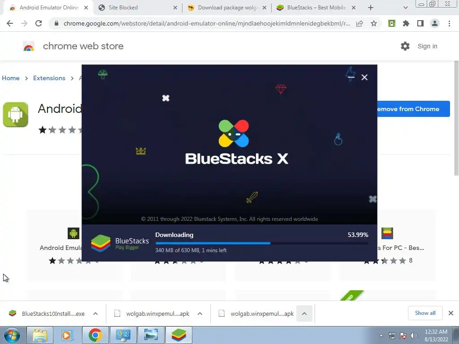Click the rating stars under Android title
The image size is (459, 344).
click(x=60, y=130)
